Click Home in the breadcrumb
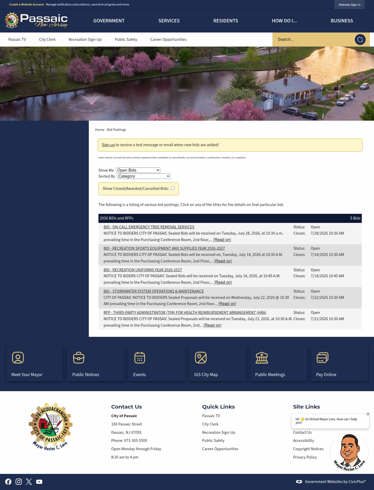 [99, 130]
